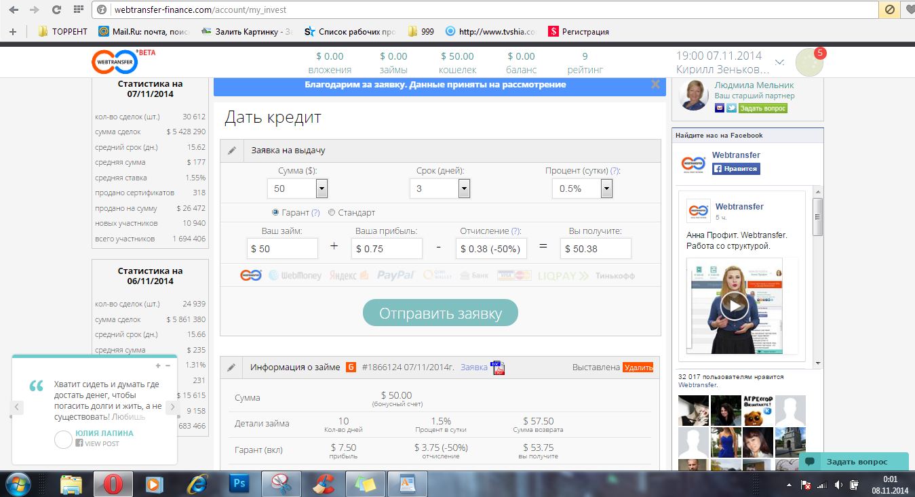This screenshot has width=915, height=497.
Task: Open the ТОРРЕНТ bookmark folder
Action: pyautogui.click(x=63, y=31)
